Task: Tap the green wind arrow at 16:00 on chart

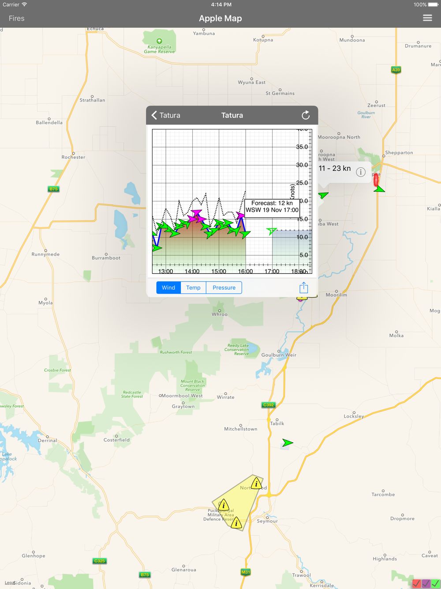Action: pyautogui.click(x=245, y=234)
